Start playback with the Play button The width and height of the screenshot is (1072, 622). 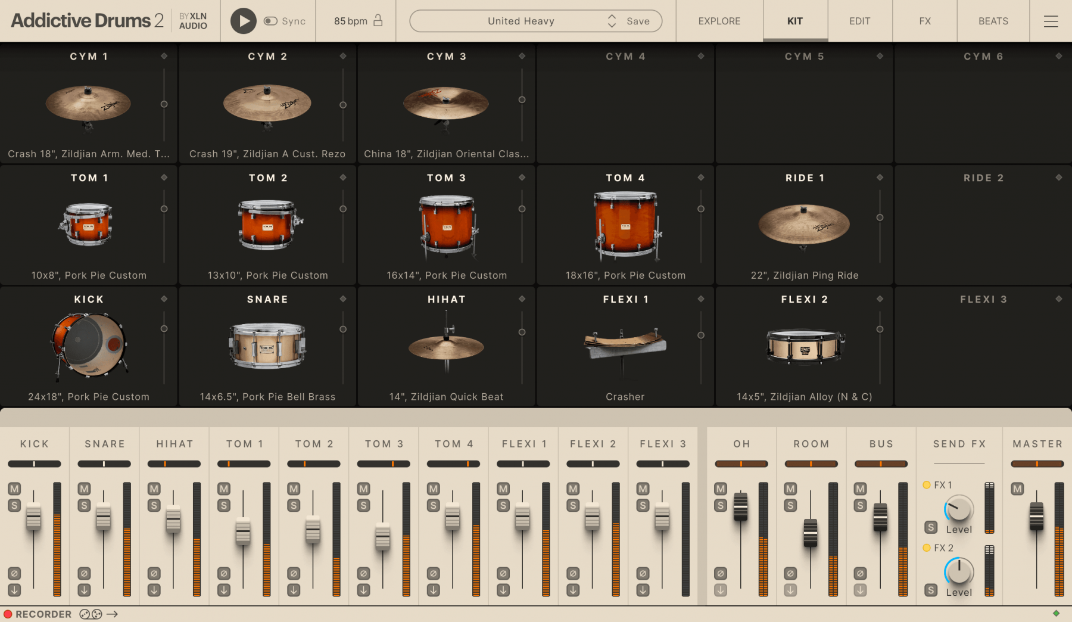coord(243,21)
